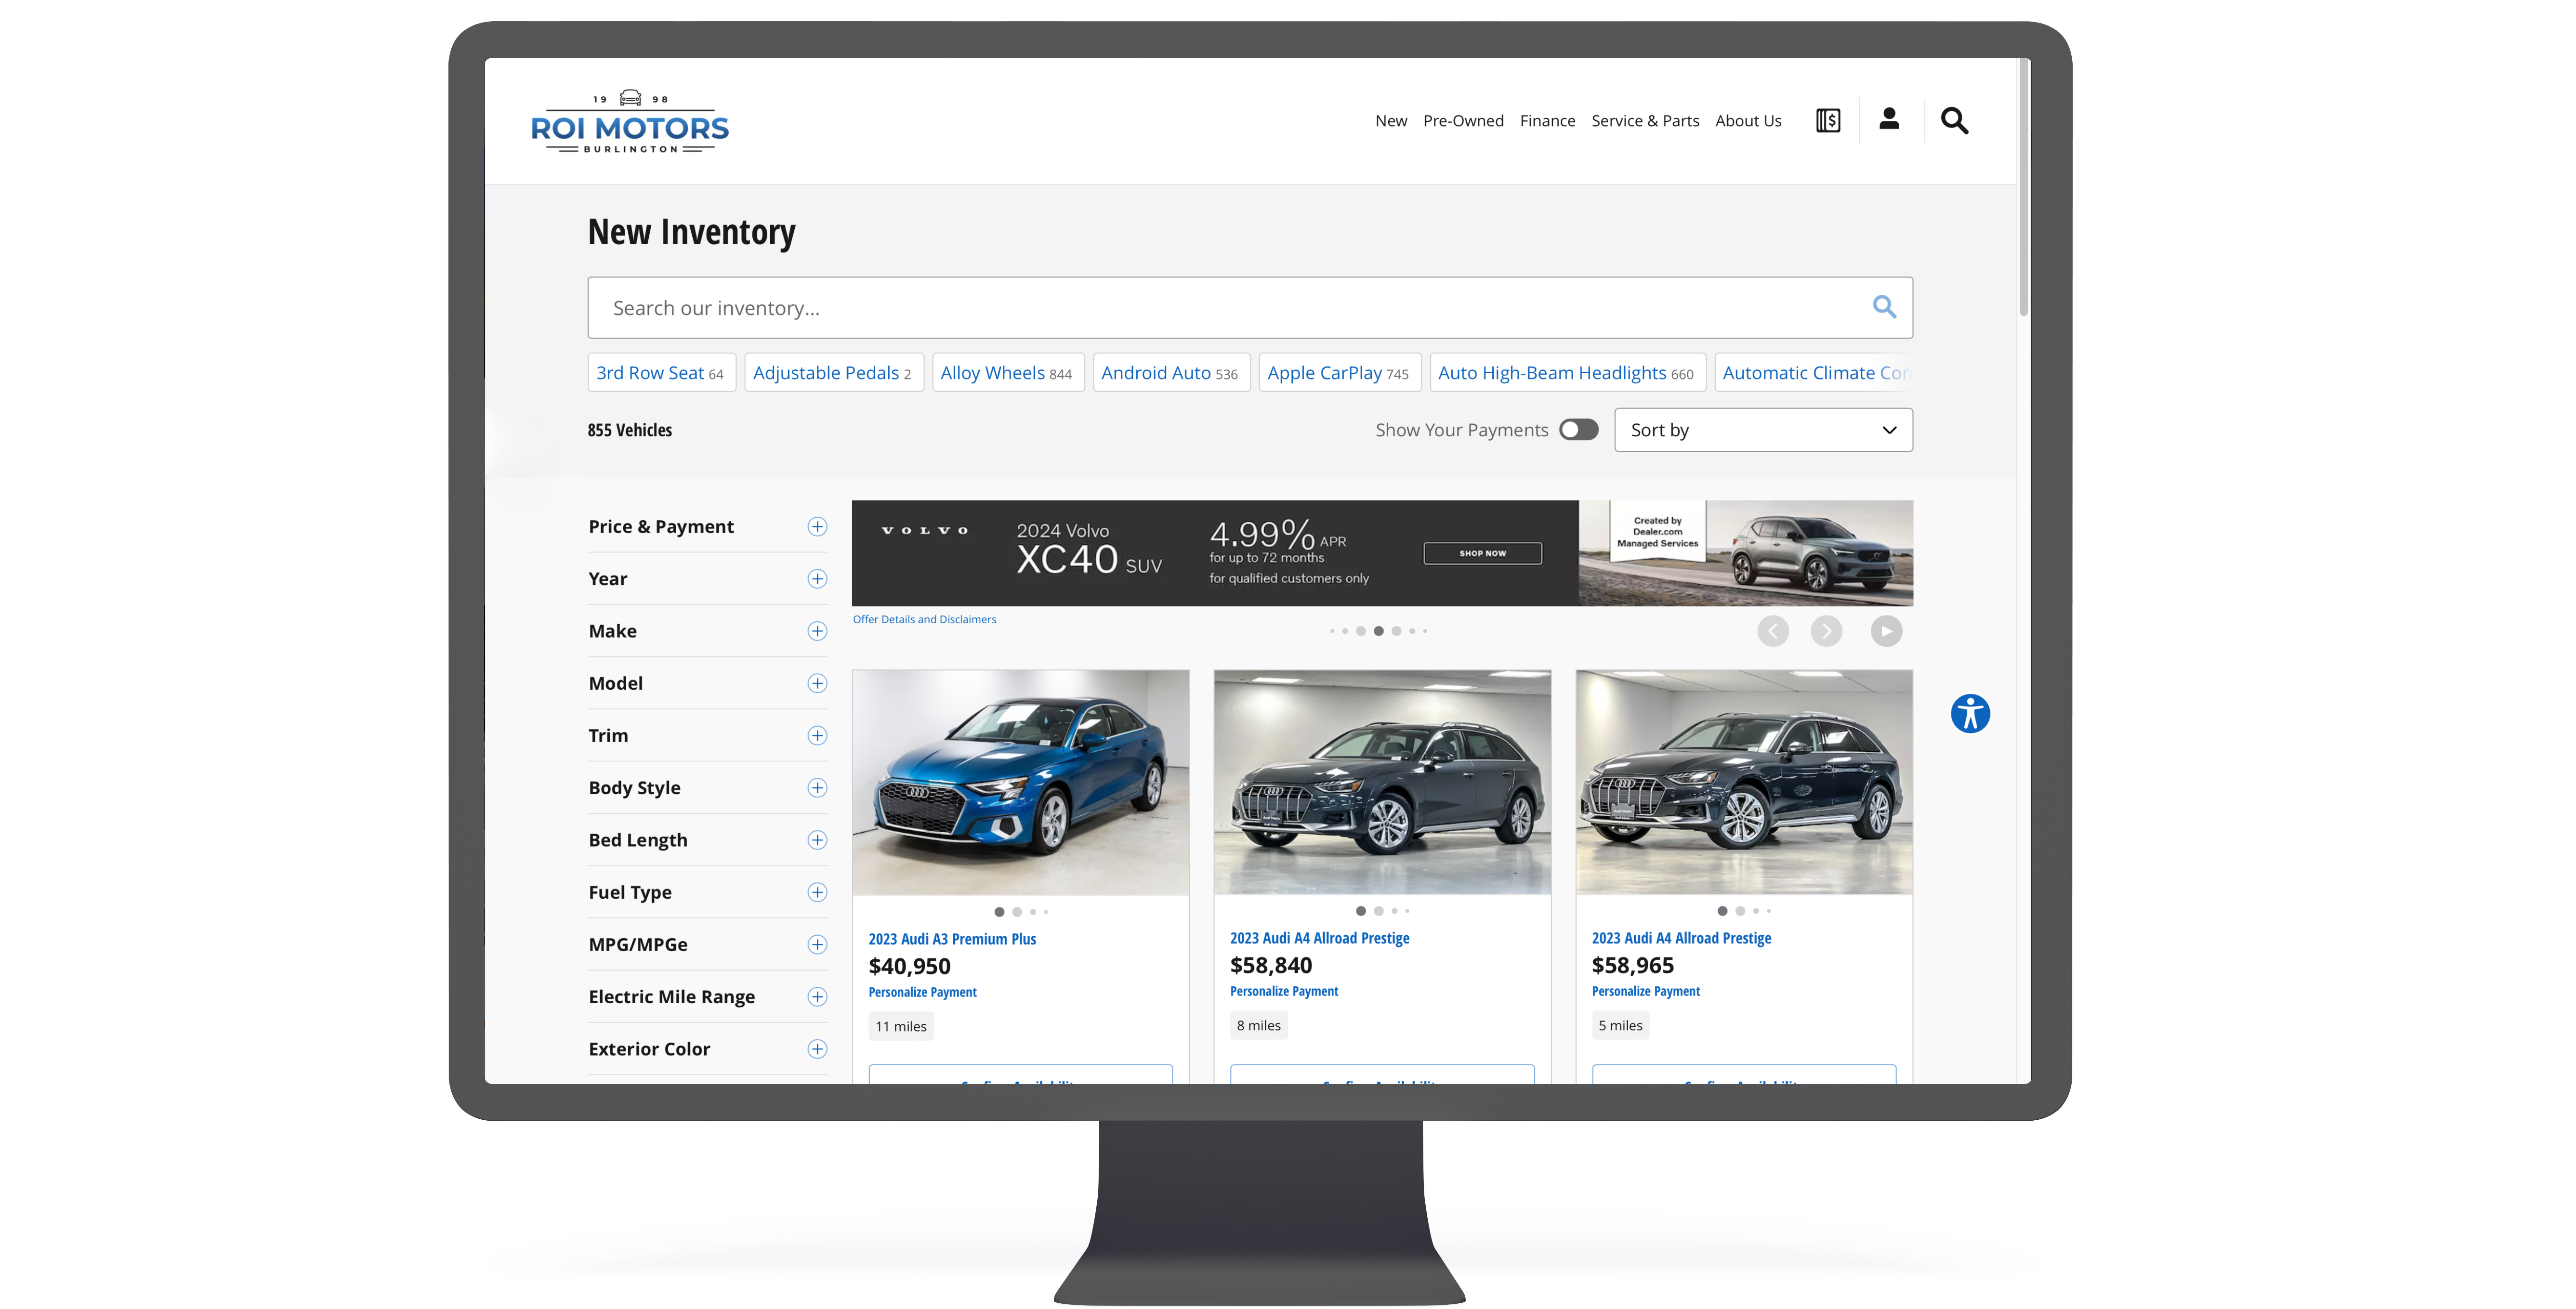The height and width of the screenshot is (1309, 2576).
Task: Open the accessibility widget icon
Action: 1970,714
